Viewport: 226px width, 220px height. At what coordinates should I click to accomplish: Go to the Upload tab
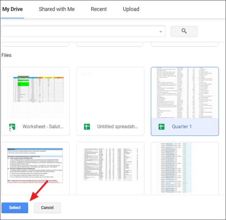[x=131, y=9]
